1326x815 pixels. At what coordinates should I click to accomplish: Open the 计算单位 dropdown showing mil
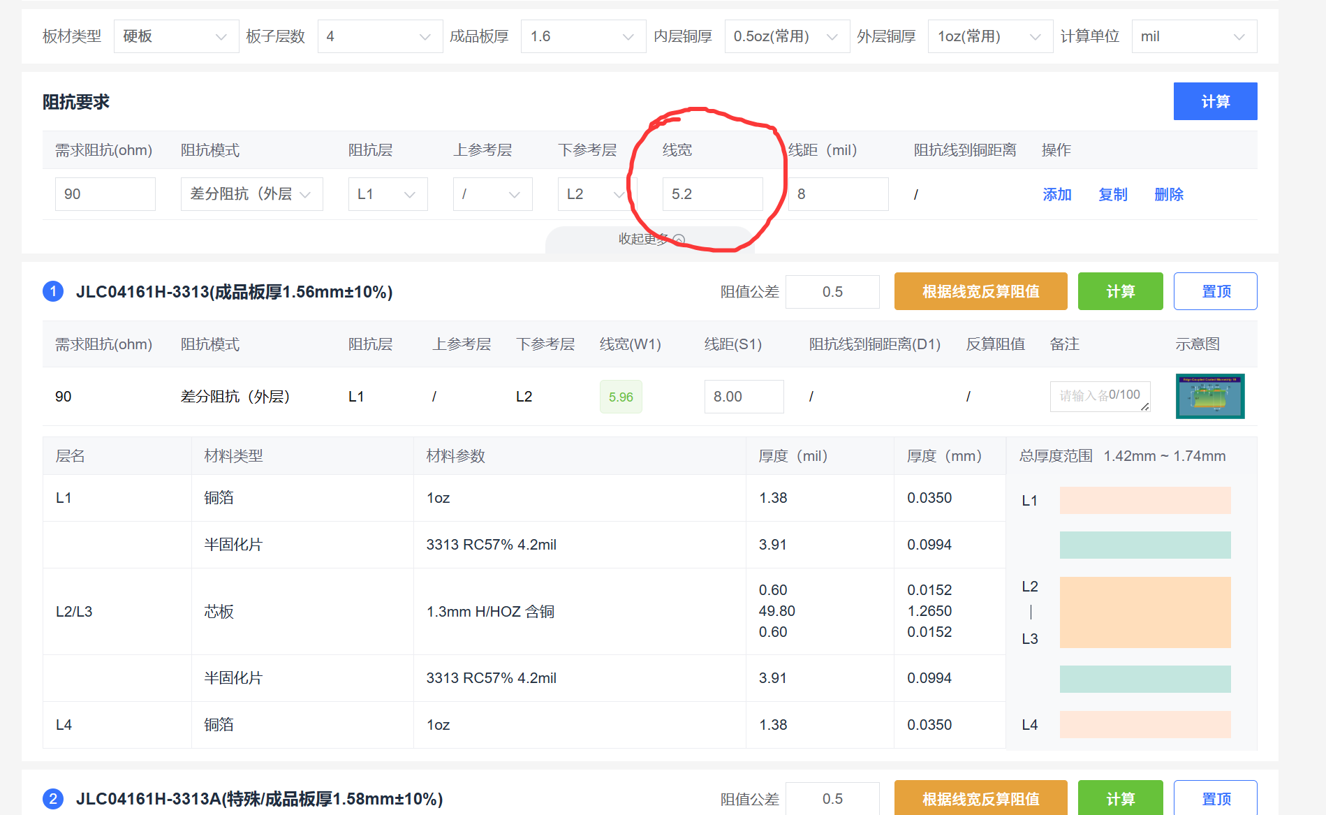pyautogui.click(x=1193, y=36)
